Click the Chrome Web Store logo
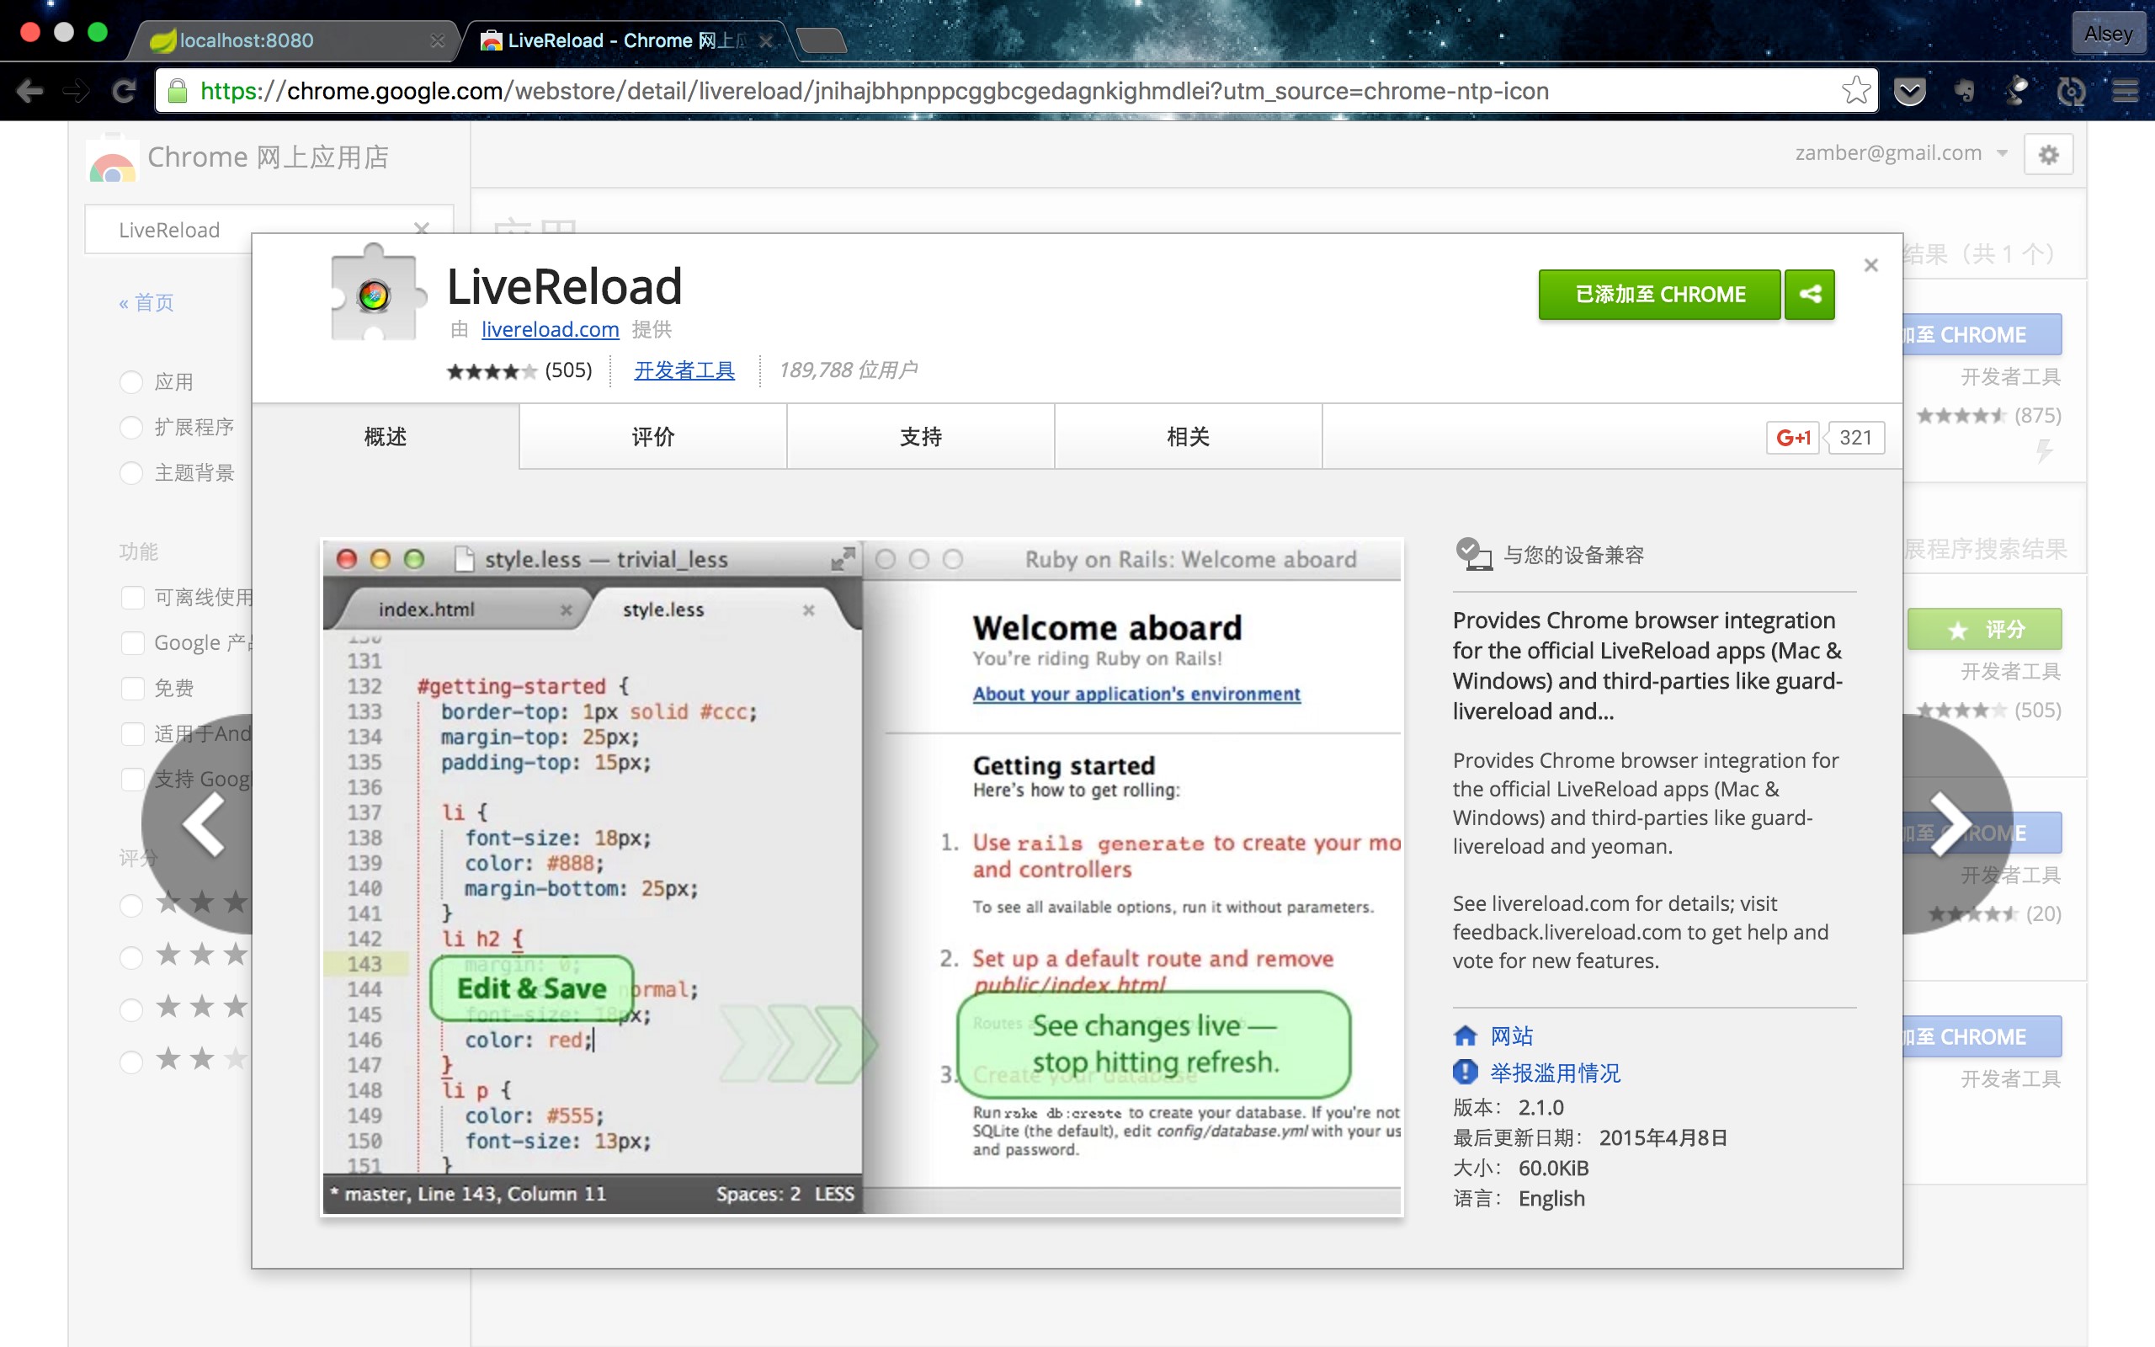2155x1347 pixels. (x=112, y=158)
